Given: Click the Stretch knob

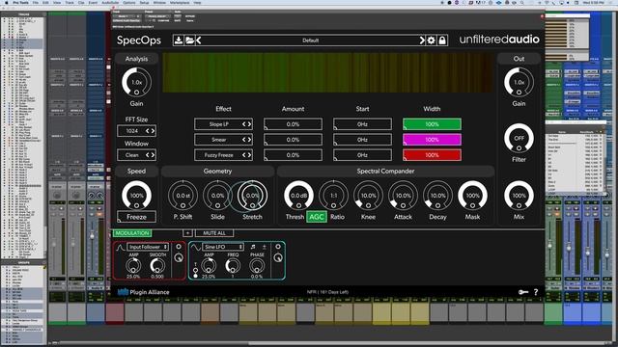Looking at the screenshot, I should [252, 195].
